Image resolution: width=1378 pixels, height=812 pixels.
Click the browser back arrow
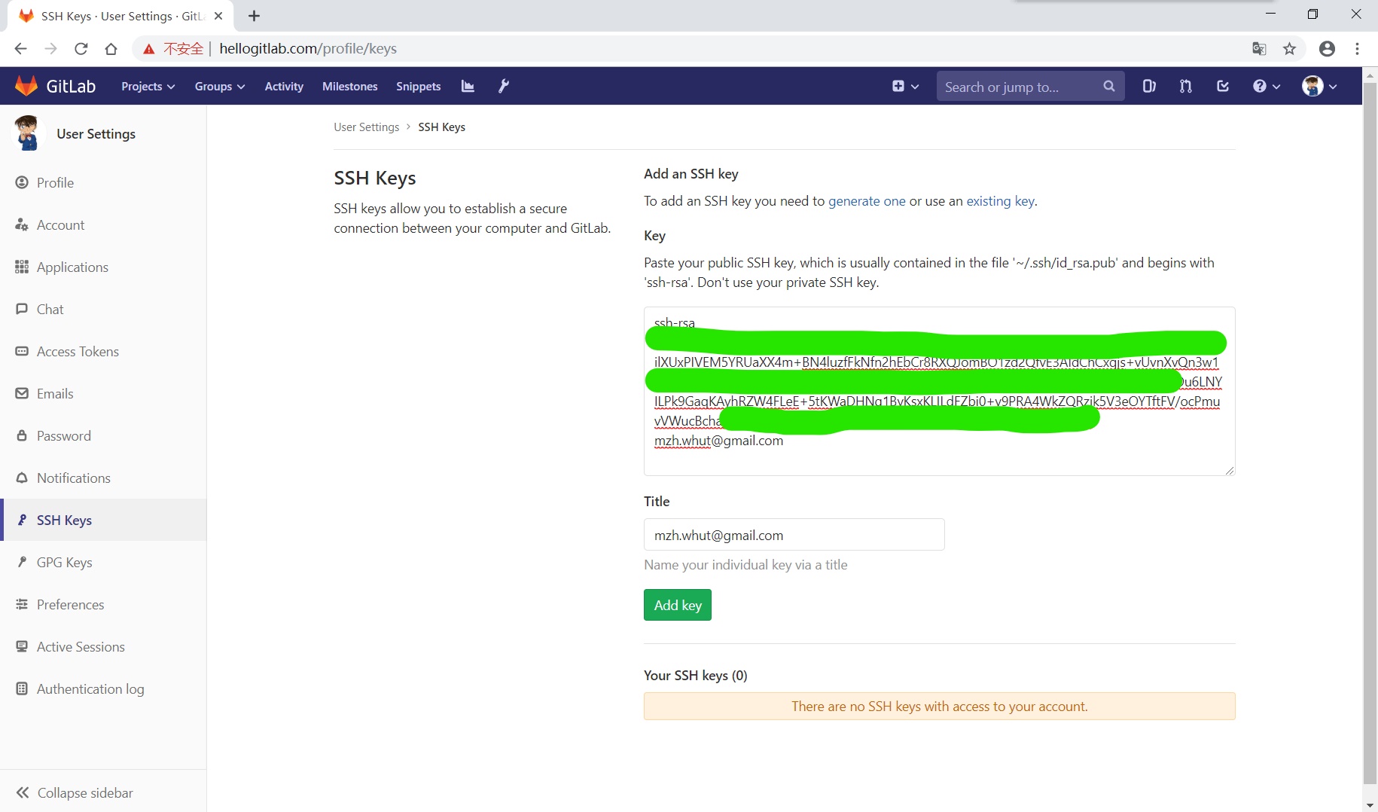coord(20,49)
